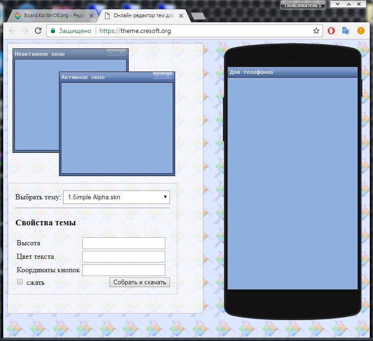Viewport: 373px width, 341px height.
Task: Enable the "сжать" compress checkbox
Action: tap(20, 282)
